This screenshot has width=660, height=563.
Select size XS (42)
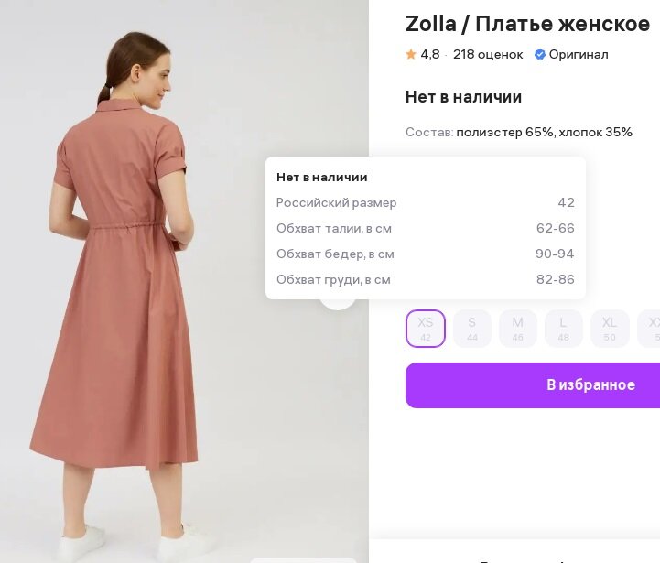426,329
